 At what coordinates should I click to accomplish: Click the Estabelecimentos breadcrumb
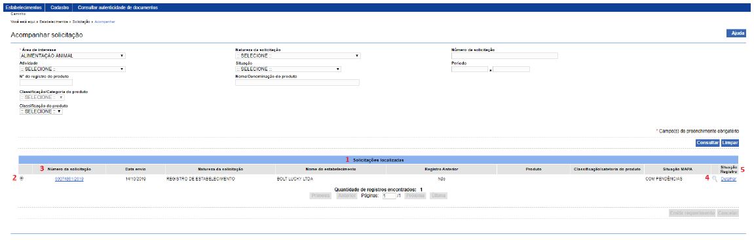53,22
